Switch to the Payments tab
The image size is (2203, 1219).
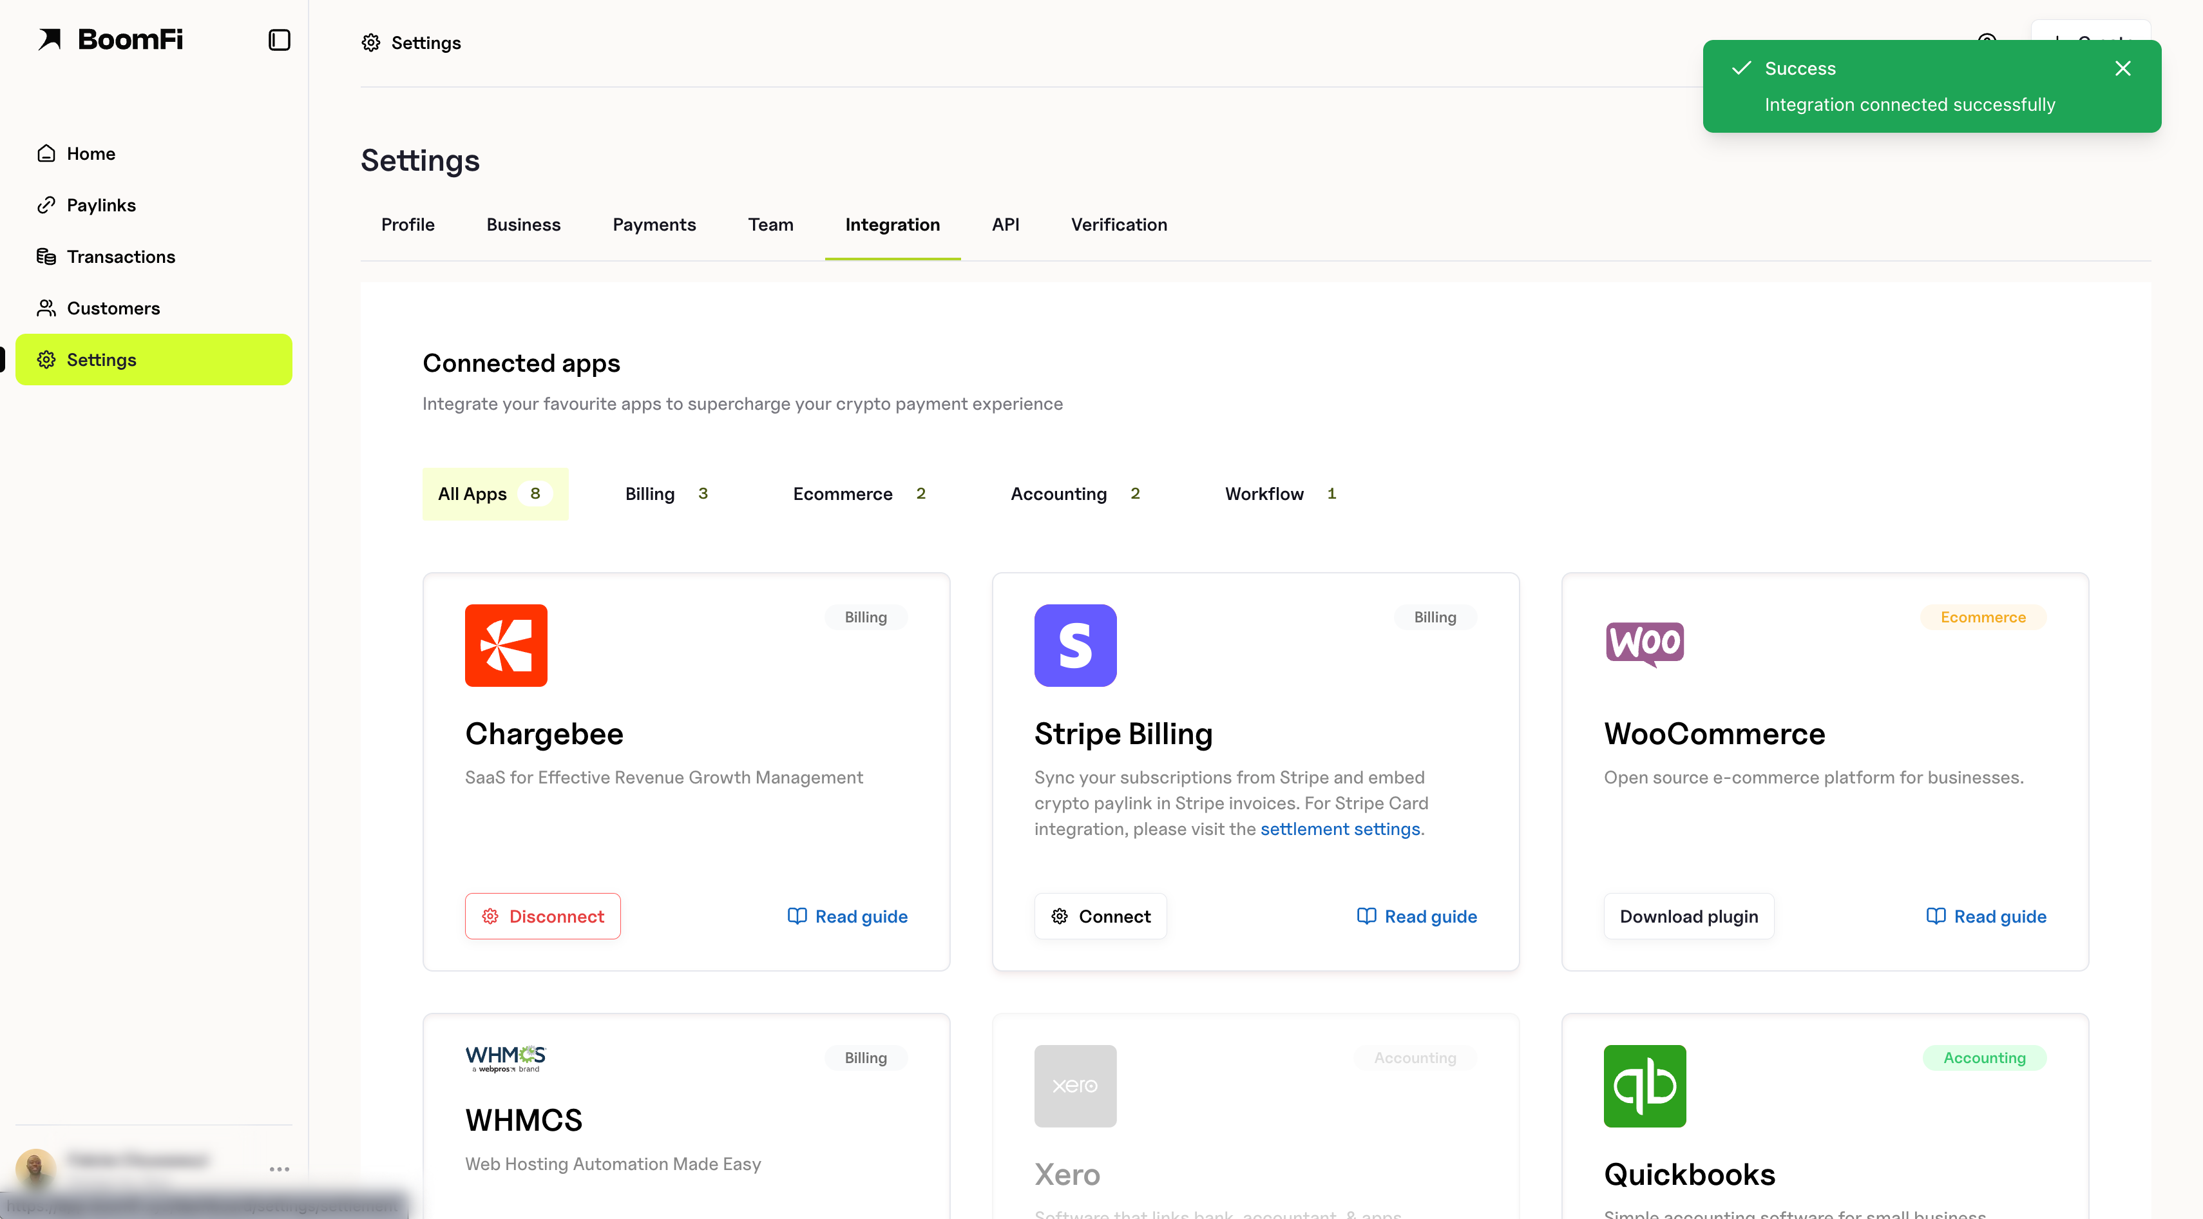653,224
